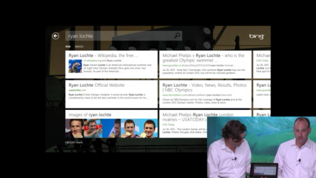Follow the nbcolympics.com green URL

(197, 95)
